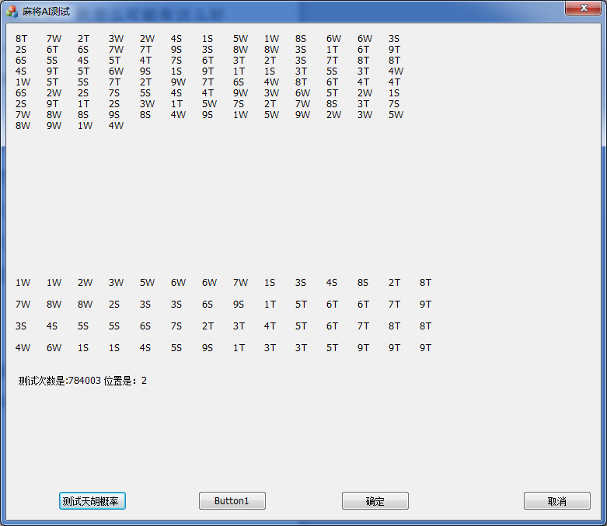Select 3S in the hand row beginning 3S 4S
The width and height of the screenshot is (607, 526).
[21, 326]
